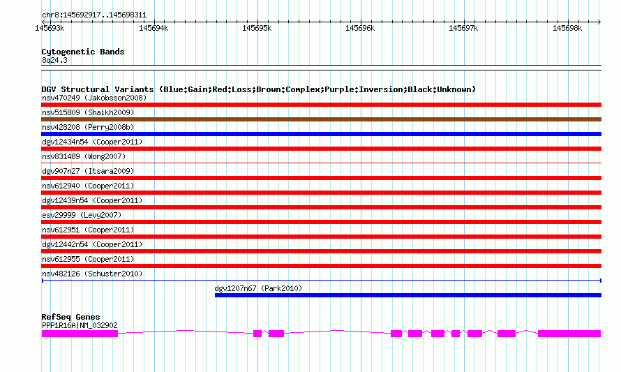This screenshot has width=621, height=372.
Task: Click the 145698k ruler tick label
Action: tap(567, 28)
